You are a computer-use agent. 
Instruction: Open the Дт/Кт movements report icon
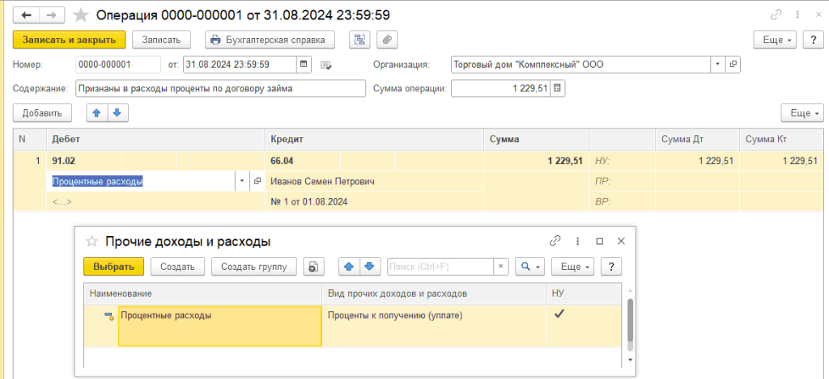(x=359, y=40)
